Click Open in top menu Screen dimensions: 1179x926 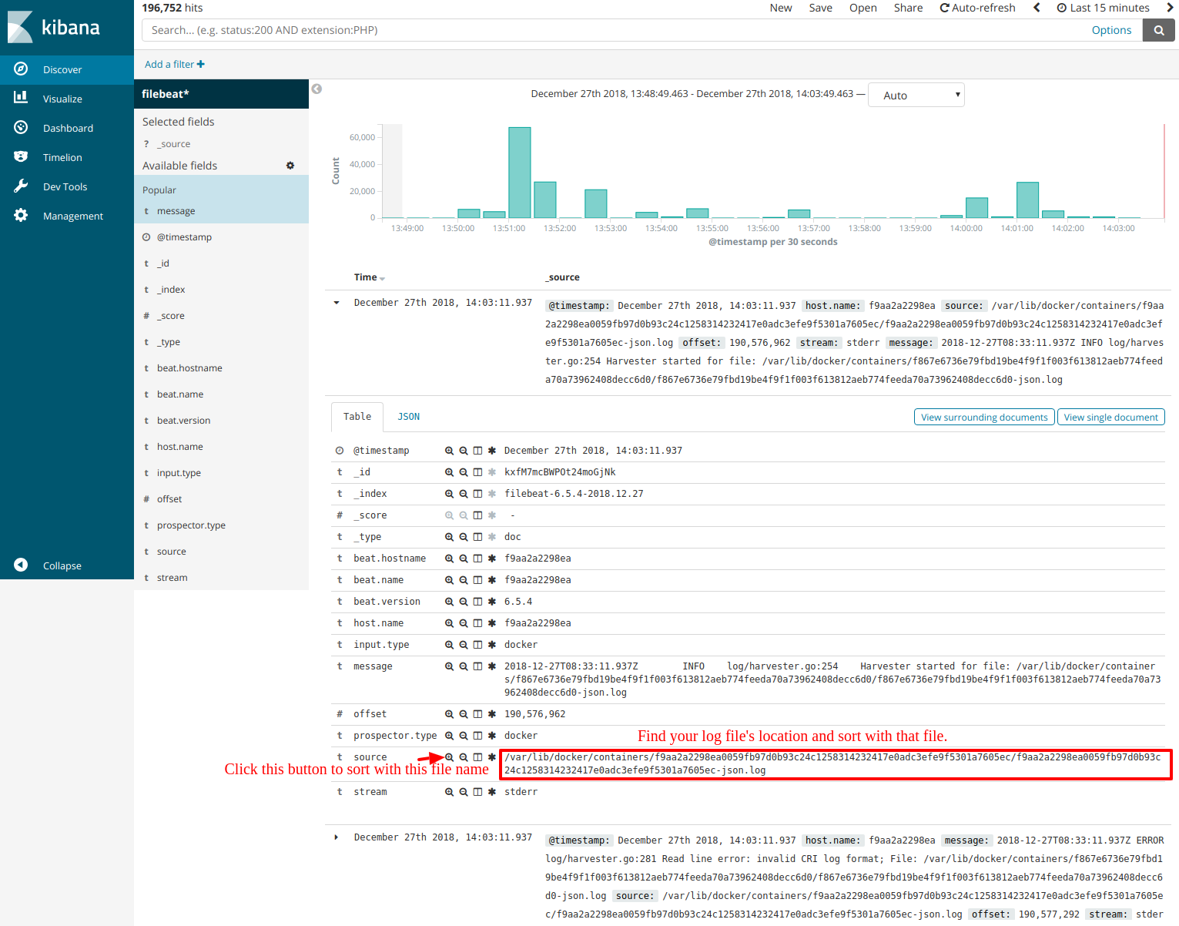point(863,8)
